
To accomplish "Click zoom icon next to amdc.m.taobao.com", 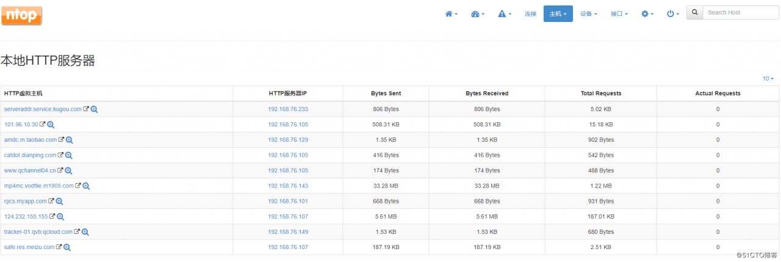I will click(x=70, y=140).
